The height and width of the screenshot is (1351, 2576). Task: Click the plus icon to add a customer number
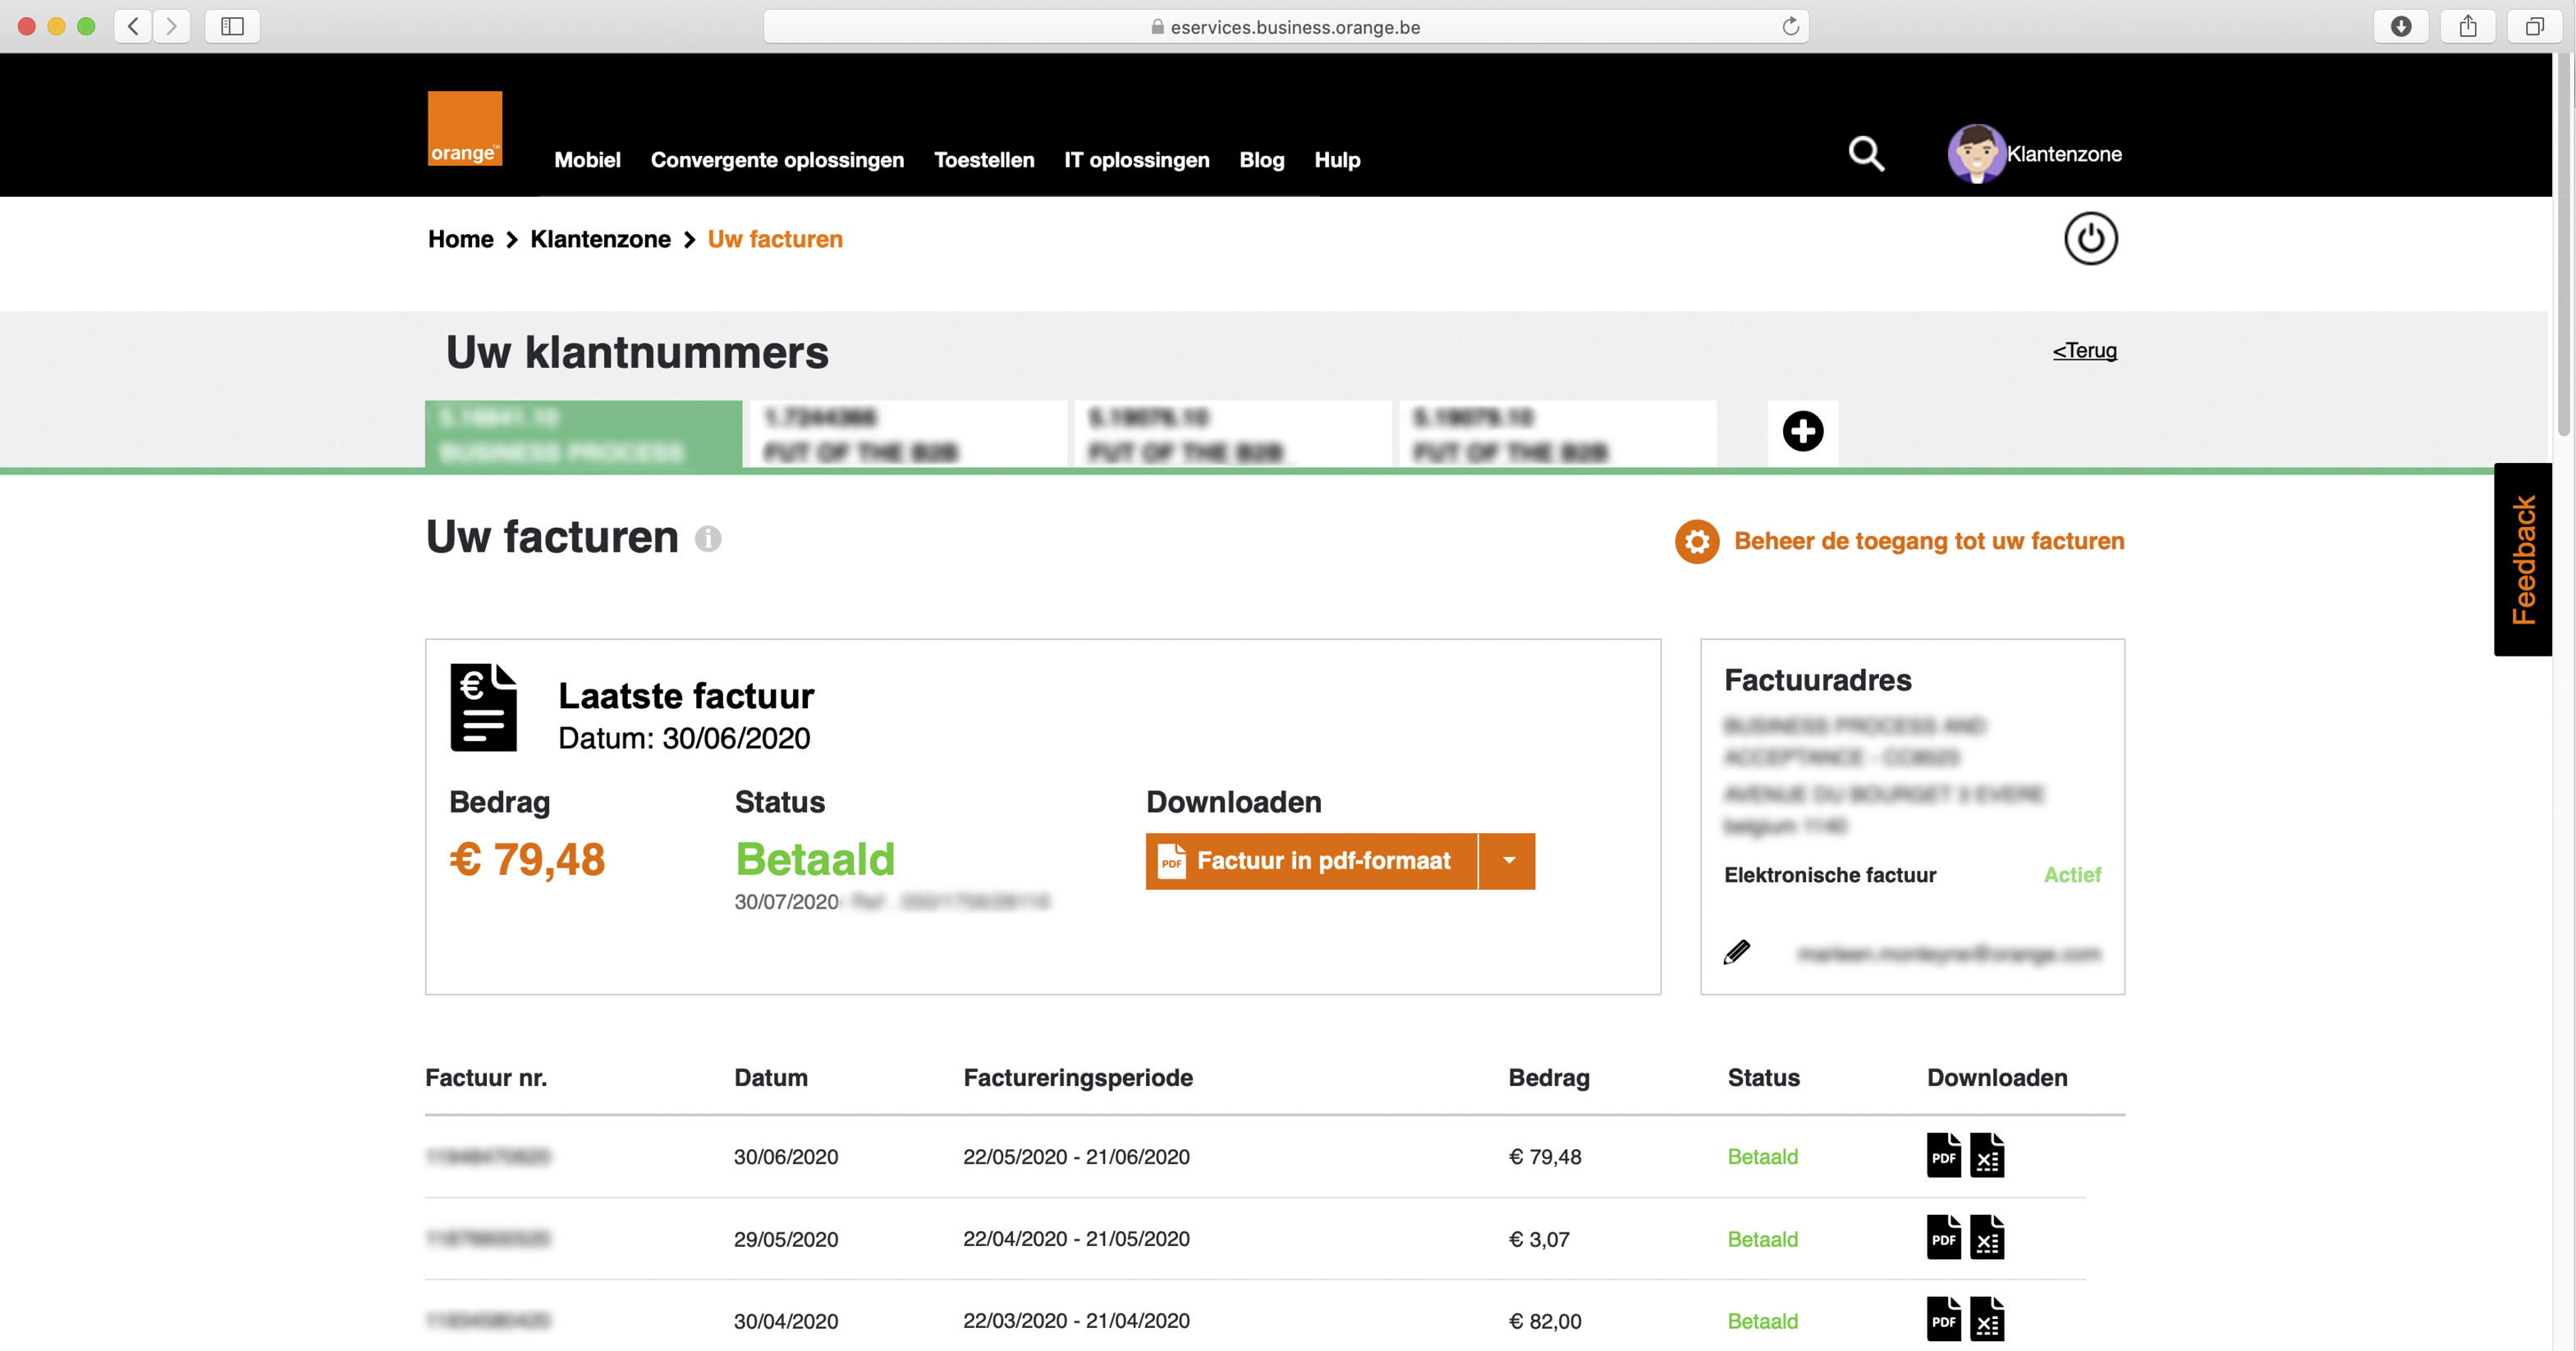coord(1802,432)
